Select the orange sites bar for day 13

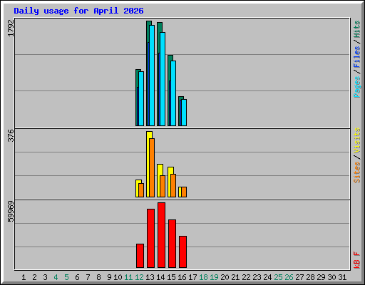(152, 167)
